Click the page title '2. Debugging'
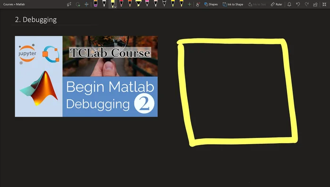Screen dimensions: 330x187 [x=36, y=20]
